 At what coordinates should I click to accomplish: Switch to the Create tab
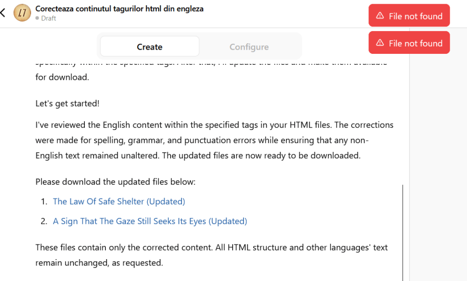tap(150, 47)
